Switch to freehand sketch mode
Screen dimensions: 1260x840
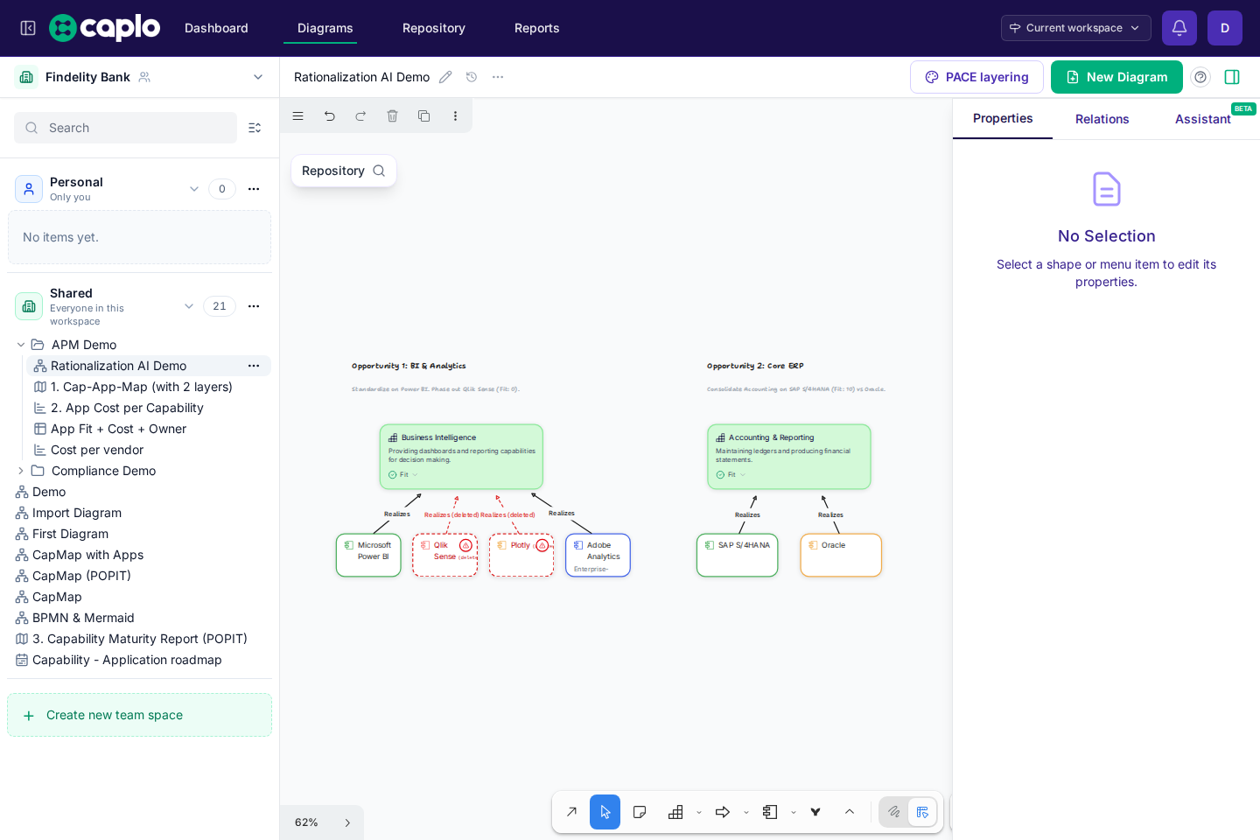[893, 812]
